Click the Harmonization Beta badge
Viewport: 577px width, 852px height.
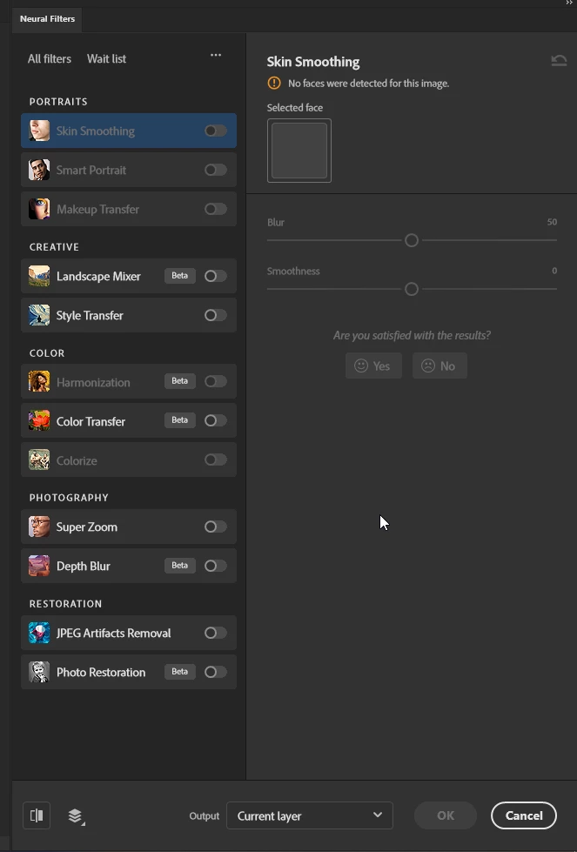tap(180, 381)
